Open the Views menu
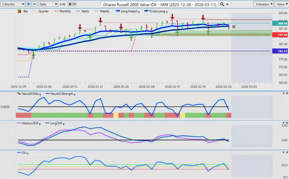Screen dimensions: 289x179 pos(282,4)
